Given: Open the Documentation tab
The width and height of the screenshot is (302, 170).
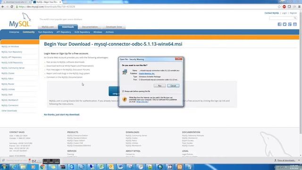Looking at the screenshot, I should pyautogui.click(x=90, y=27).
